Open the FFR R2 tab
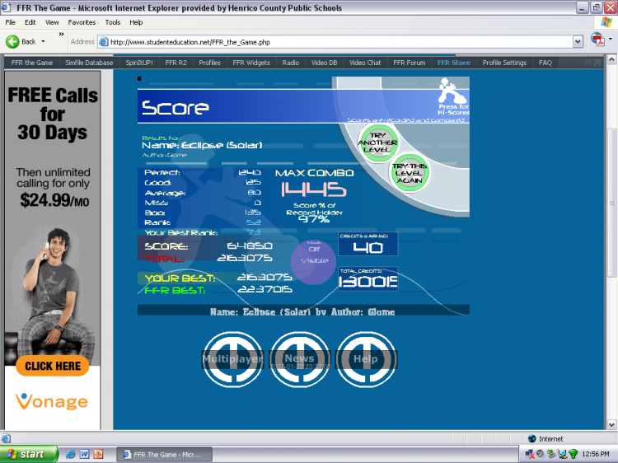The width and height of the screenshot is (618, 463). tap(176, 63)
